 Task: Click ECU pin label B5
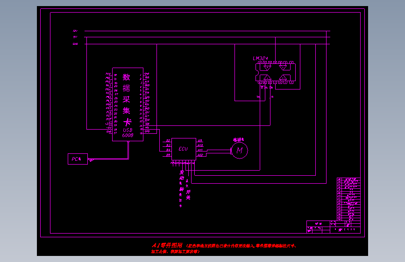[x=168, y=155]
